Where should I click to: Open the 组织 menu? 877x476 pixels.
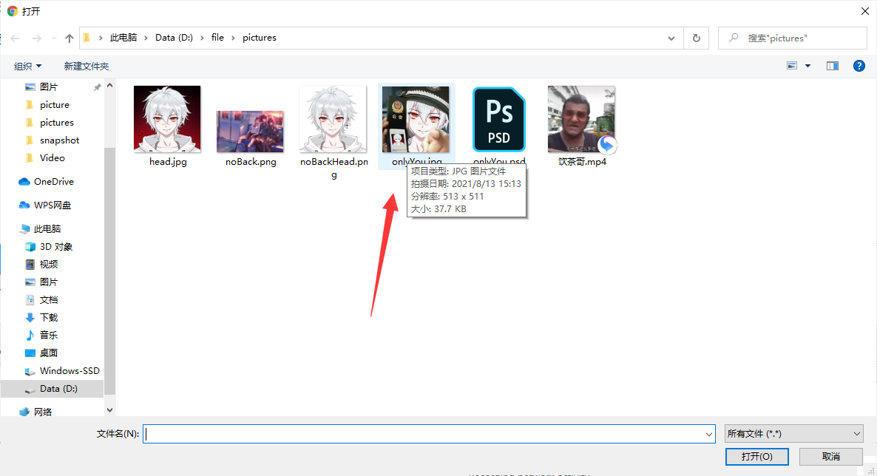[x=28, y=66]
